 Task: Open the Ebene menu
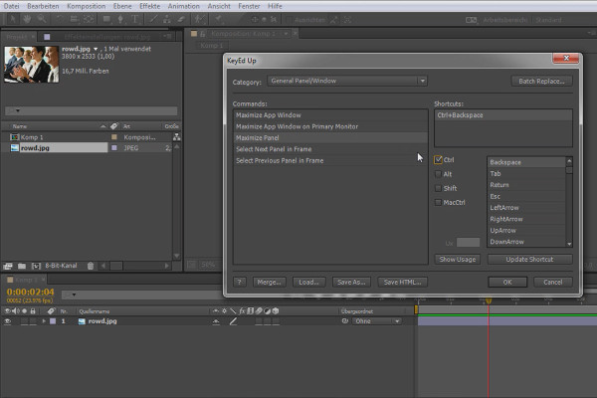[122, 6]
